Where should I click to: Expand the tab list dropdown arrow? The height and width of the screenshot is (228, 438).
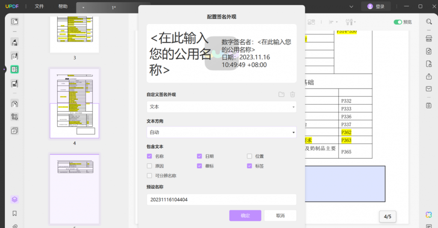[x=83, y=8]
